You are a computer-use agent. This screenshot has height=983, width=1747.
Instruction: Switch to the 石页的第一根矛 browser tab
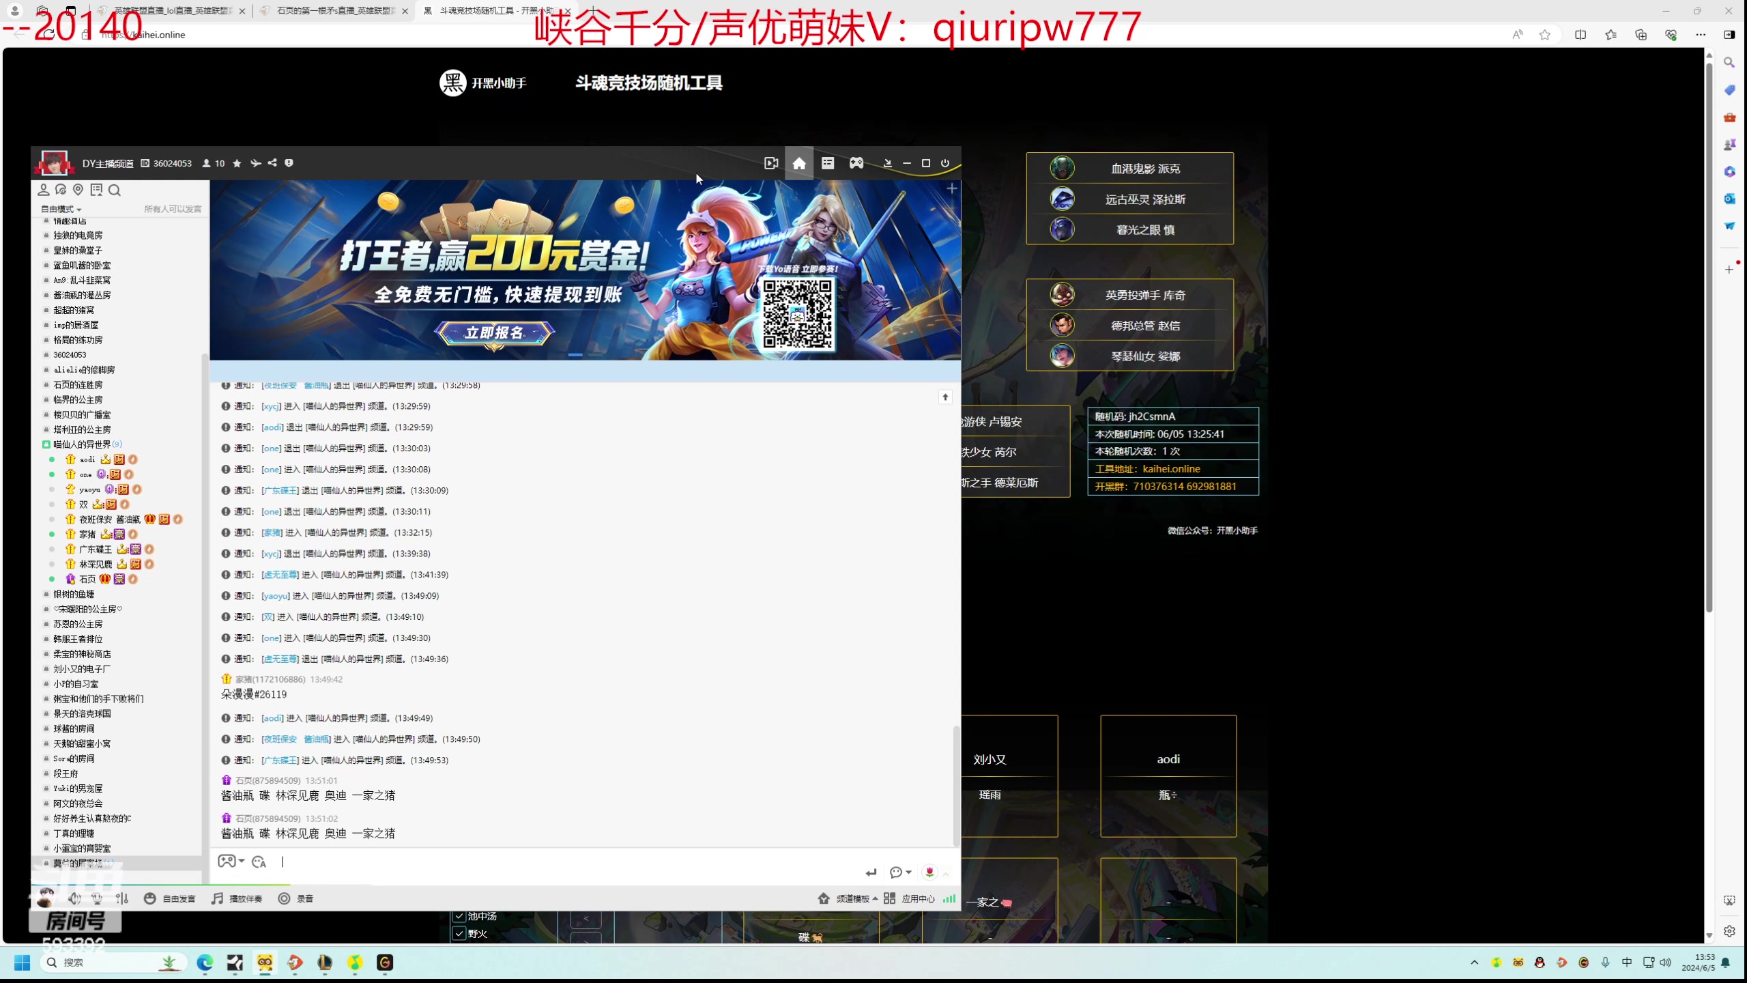335,11
